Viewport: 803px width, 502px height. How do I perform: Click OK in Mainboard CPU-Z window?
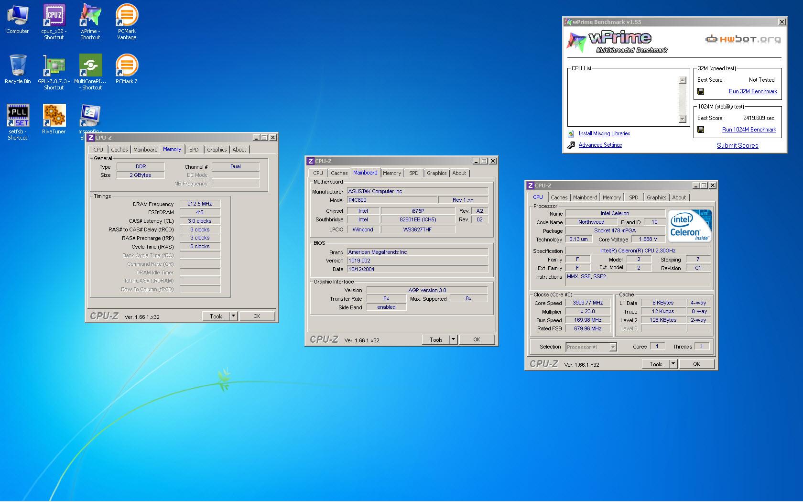click(477, 339)
